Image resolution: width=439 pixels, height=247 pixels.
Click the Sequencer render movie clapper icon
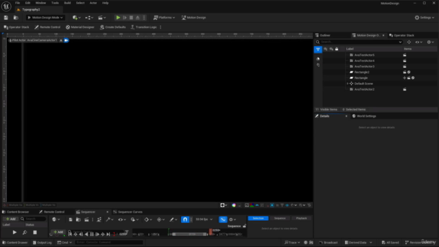[x=86, y=220]
